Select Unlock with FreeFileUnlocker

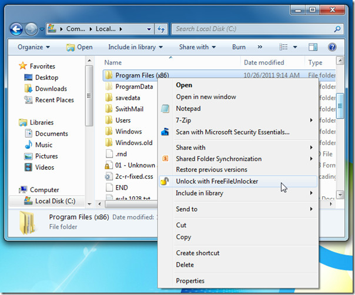(x=217, y=182)
